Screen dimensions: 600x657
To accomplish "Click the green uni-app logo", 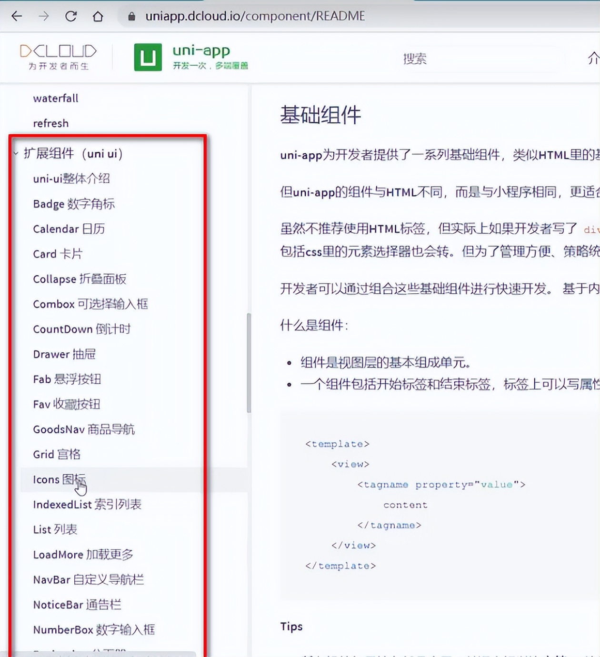I will (x=148, y=57).
